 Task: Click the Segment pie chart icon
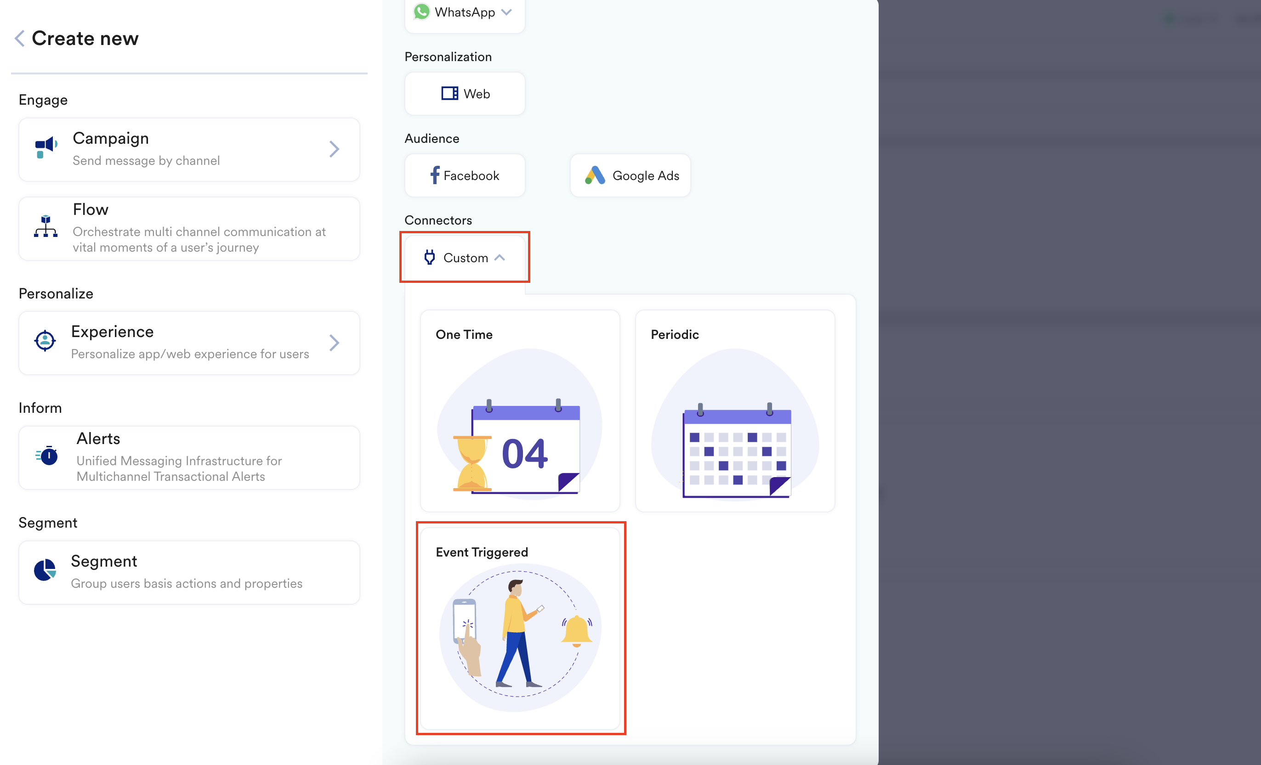click(x=45, y=570)
